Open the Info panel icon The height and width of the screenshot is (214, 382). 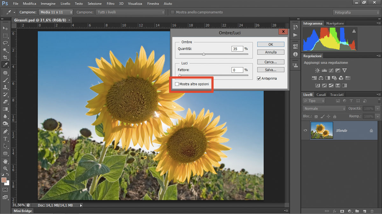coord(295,55)
